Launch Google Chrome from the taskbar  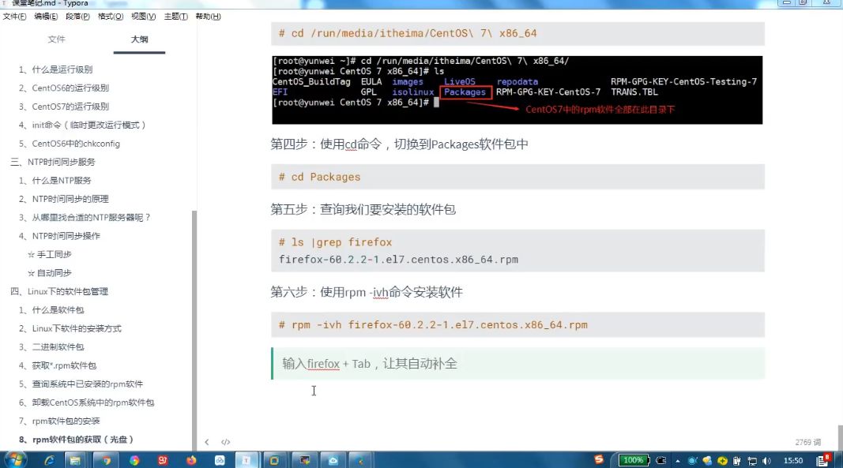click(107, 459)
